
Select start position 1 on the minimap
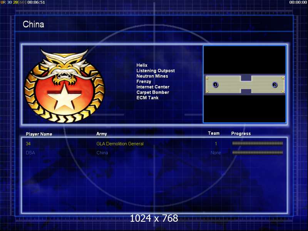click(x=216, y=85)
